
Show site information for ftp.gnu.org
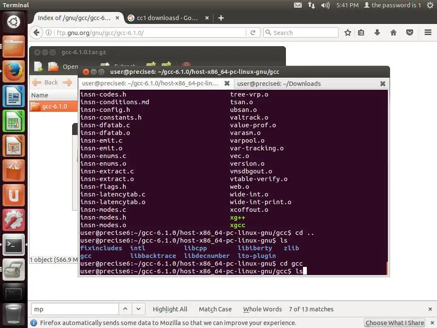[x=49, y=32]
